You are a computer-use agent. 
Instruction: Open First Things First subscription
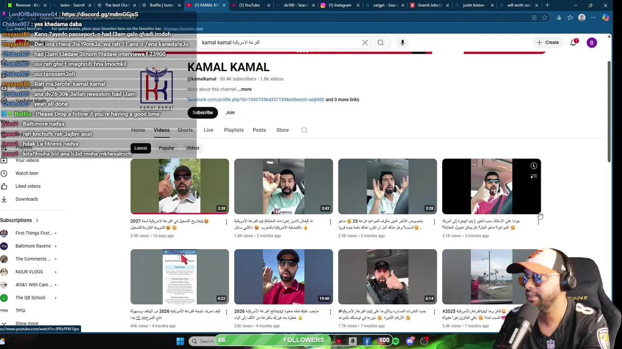click(33, 233)
